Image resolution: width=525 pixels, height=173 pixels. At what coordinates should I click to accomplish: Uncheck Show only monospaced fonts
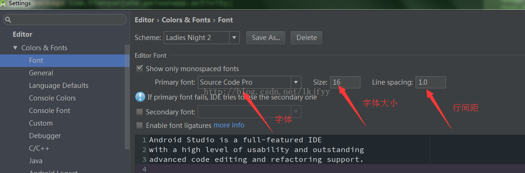(140, 69)
